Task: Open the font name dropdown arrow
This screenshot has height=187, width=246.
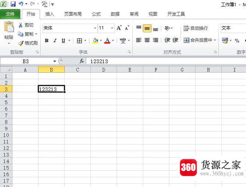Action: coord(95,28)
